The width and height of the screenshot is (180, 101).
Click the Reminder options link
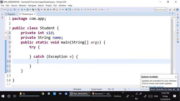click(156, 87)
